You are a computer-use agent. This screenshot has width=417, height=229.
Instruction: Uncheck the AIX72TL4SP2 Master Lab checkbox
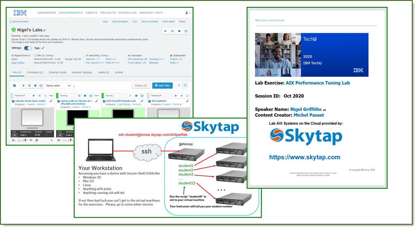point(104,101)
